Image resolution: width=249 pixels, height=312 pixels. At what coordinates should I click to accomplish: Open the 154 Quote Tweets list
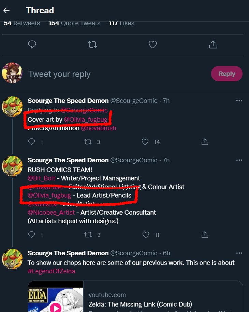click(74, 23)
